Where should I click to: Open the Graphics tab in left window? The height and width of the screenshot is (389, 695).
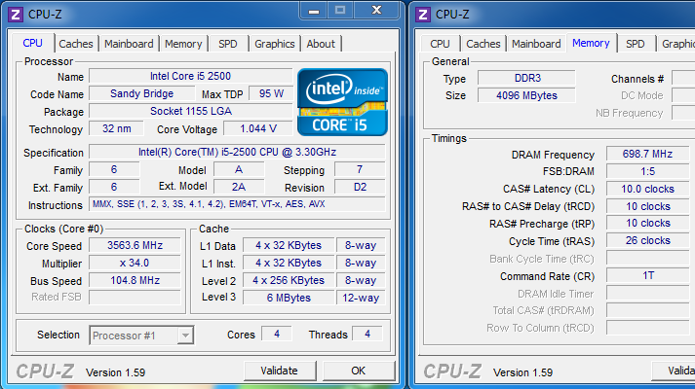(x=274, y=44)
